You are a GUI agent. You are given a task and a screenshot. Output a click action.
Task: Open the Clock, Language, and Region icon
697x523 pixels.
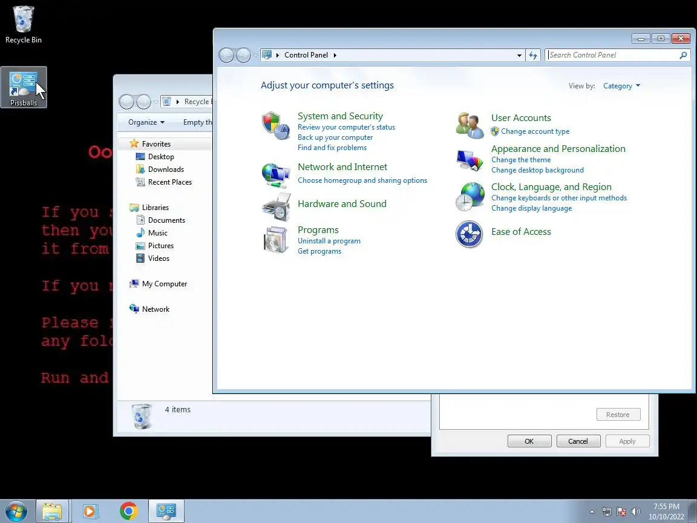[470, 197]
